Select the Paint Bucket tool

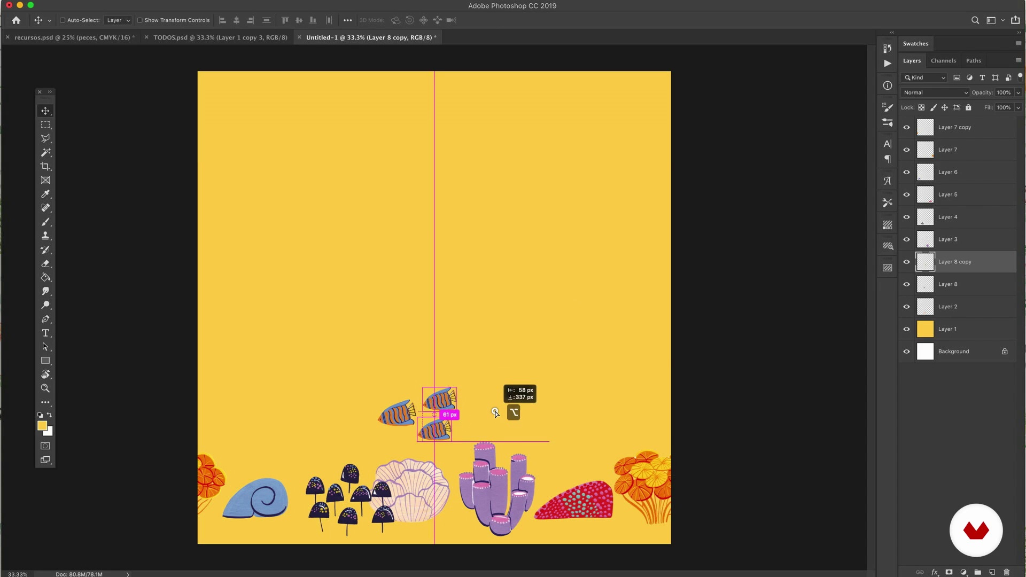pos(45,277)
